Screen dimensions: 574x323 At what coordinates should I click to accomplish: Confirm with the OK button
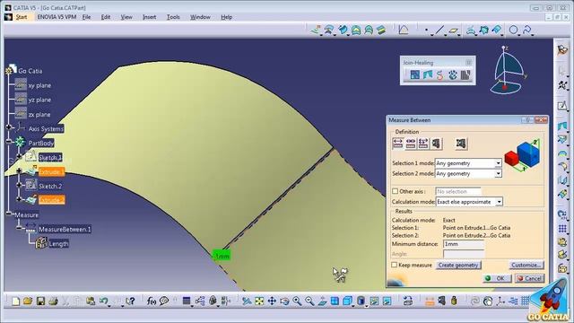pyautogui.click(x=497, y=278)
